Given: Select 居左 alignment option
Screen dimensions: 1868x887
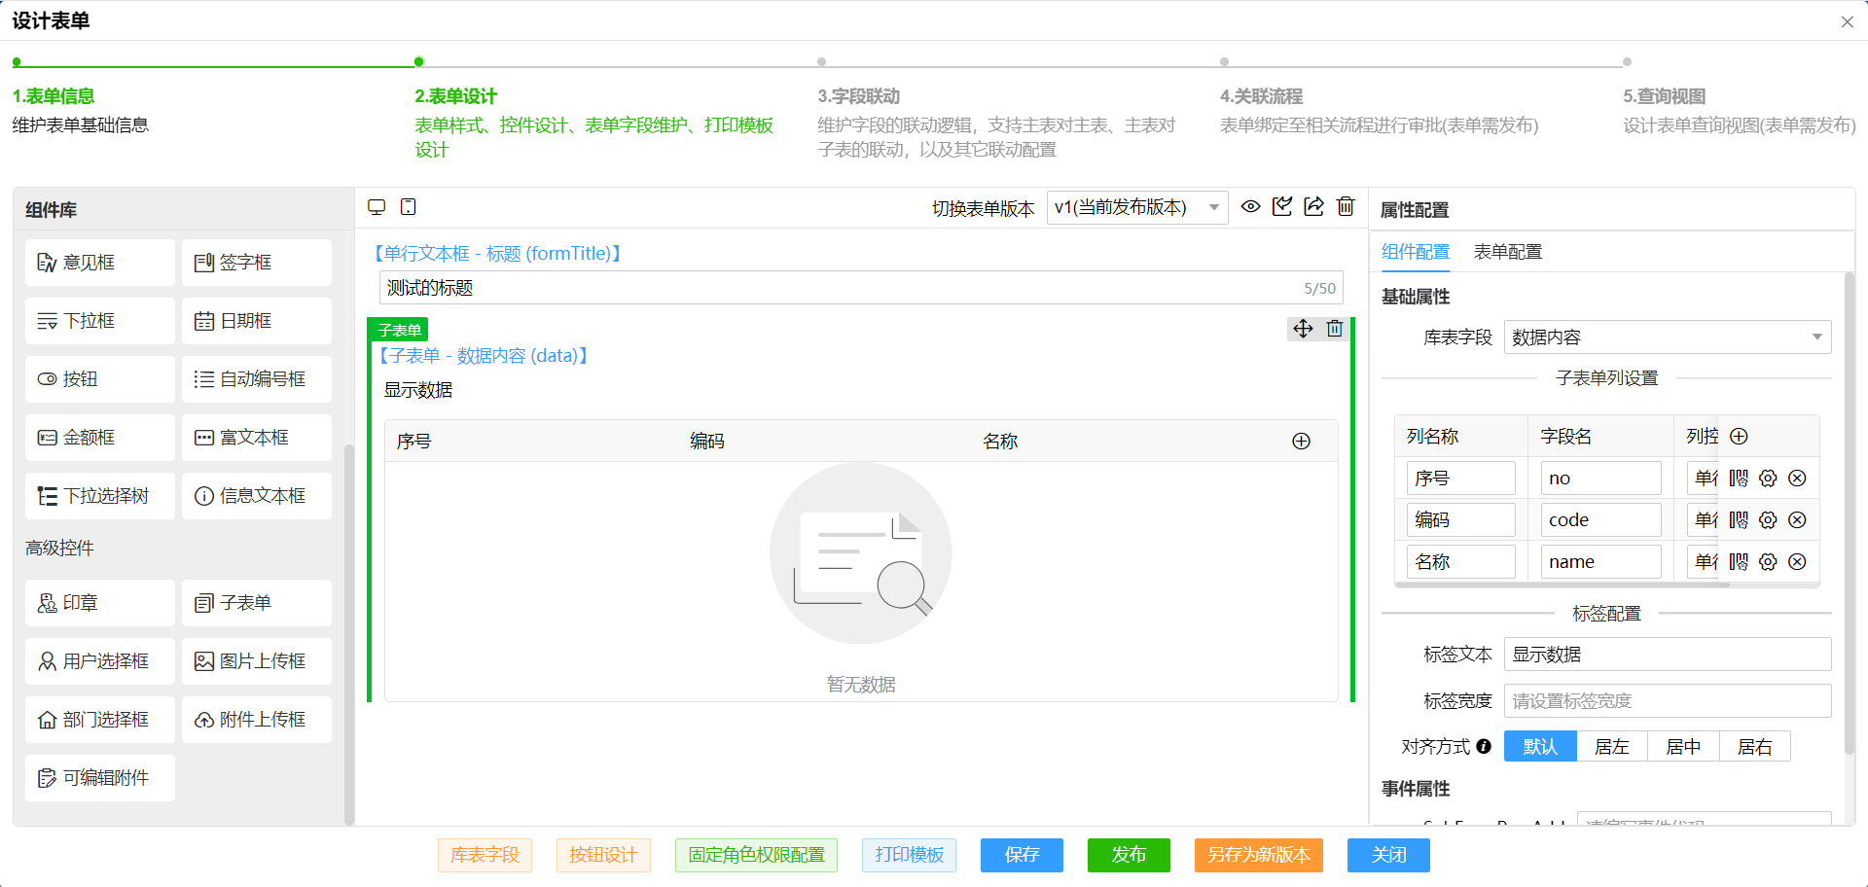Looking at the screenshot, I should point(1611,746).
